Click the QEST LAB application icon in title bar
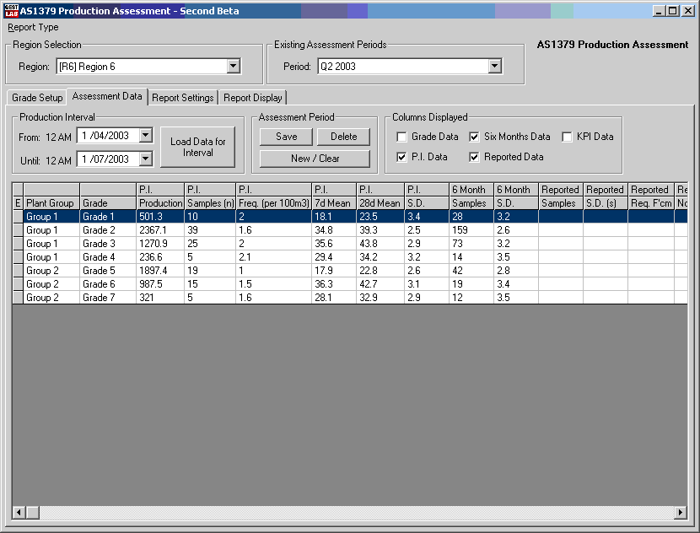The image size is (700, 533). [11, 11]
